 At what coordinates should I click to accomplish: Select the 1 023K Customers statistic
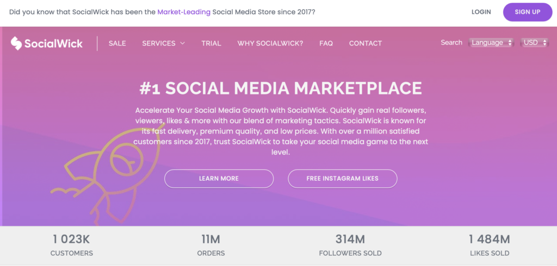click(72, 245)
